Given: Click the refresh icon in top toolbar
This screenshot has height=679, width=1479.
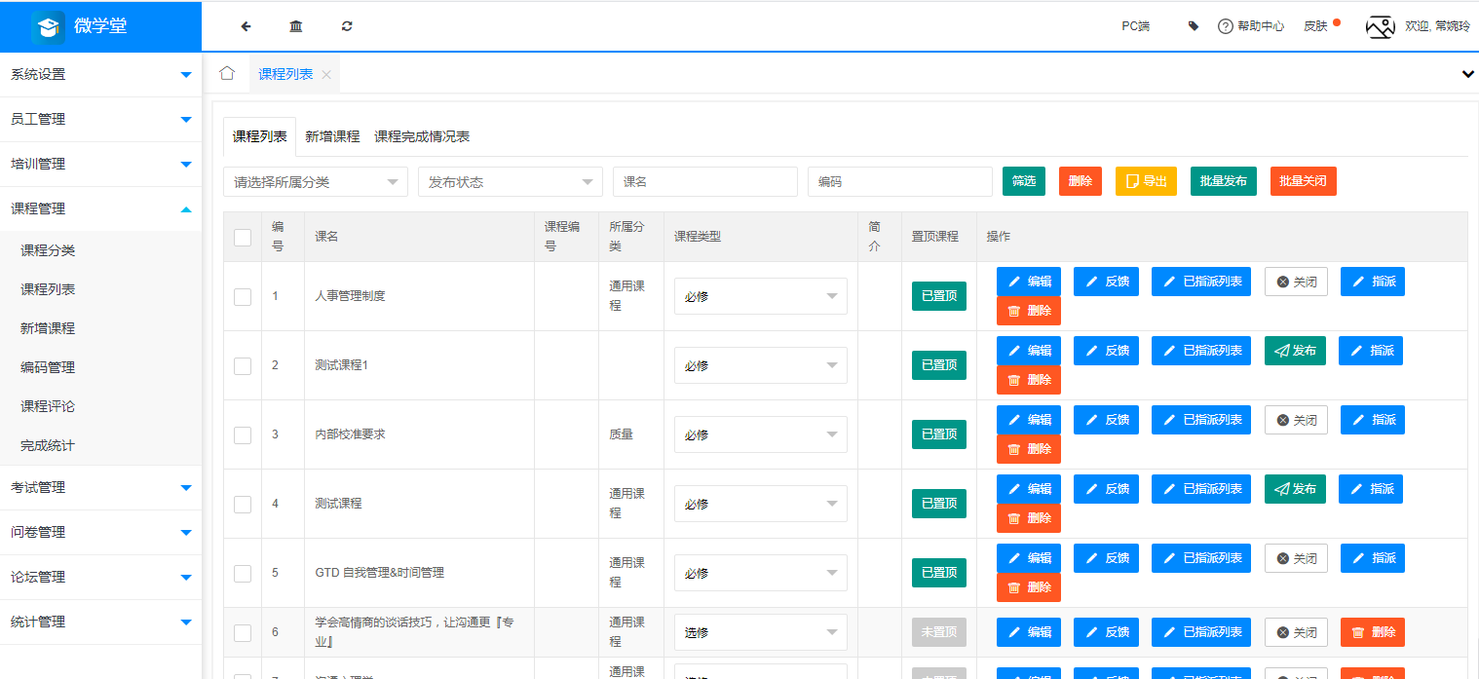Looking at the screenshot, I should (x=346, y=25).
